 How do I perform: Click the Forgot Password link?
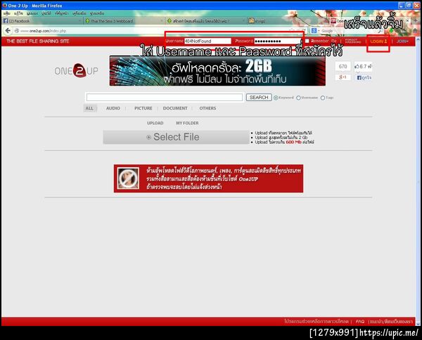353,41
